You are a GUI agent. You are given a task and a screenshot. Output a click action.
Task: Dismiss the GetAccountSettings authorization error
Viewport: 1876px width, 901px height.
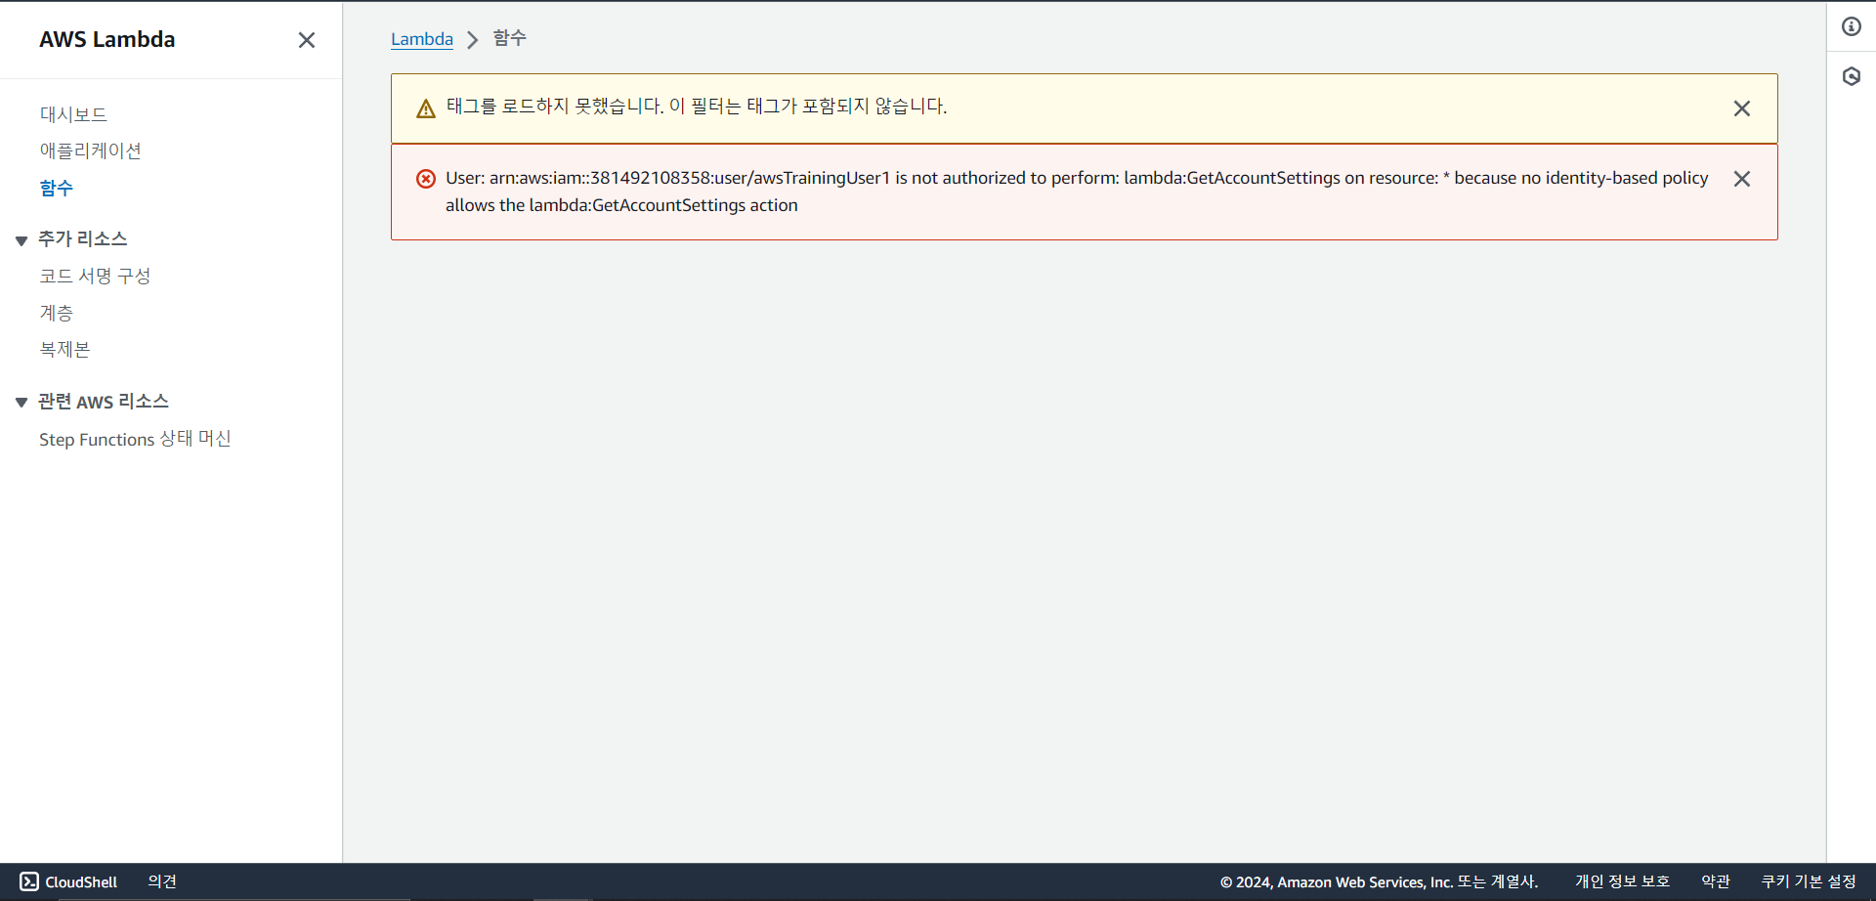point(1741,179)
